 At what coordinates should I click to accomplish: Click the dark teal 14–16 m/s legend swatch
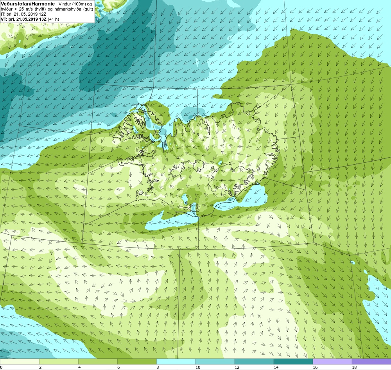coord(293,361)
